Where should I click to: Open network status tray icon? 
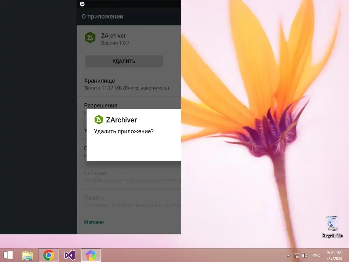point(297,256)
